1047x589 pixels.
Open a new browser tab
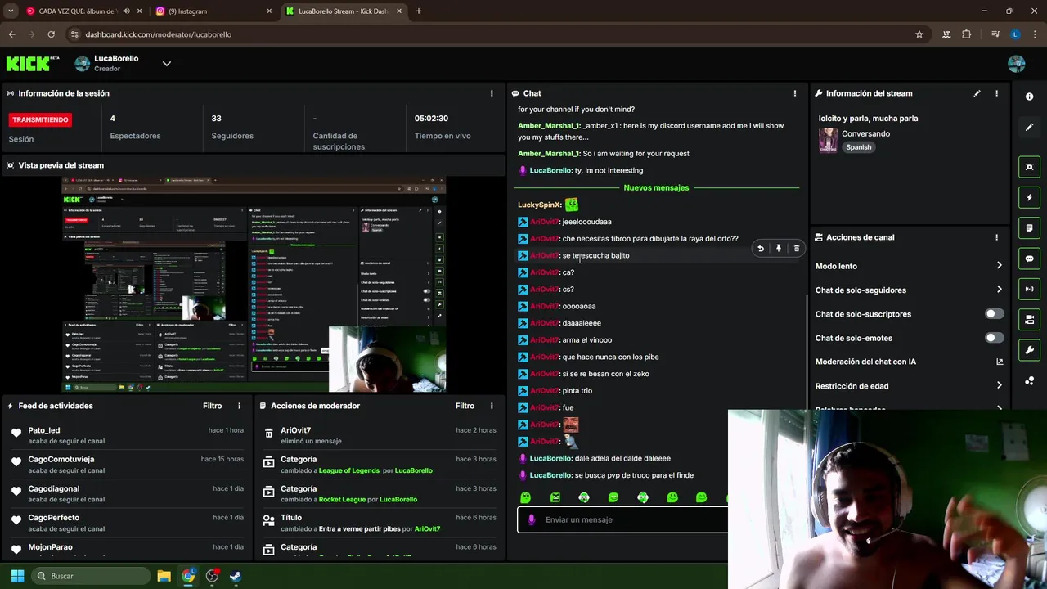click(x=418, y=11)
